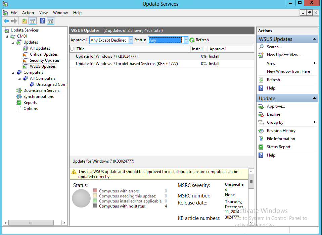
Task: Click the Back arrow toolbar icon
Action: (x=6, y=21)
